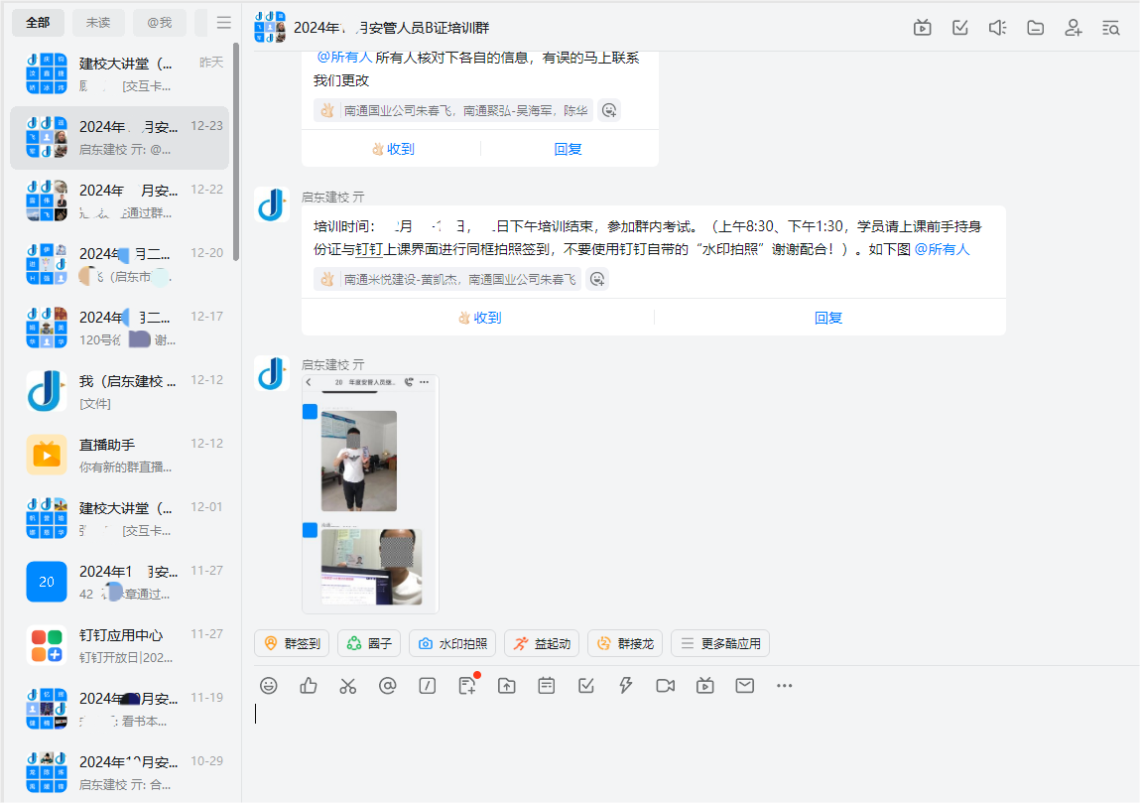View reactors list starting 南通米悦建设-黄凯杰

447,279
